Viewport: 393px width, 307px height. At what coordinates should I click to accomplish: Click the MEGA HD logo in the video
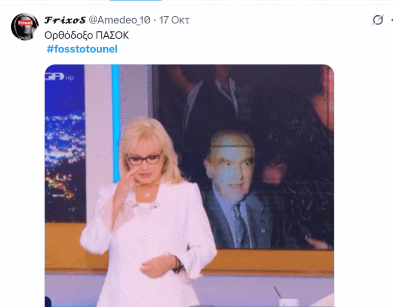pyautogui.click(x=59, y=77)
